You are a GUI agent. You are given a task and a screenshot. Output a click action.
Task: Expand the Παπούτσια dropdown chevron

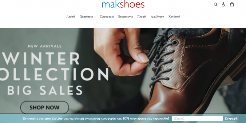click(95, 17)
